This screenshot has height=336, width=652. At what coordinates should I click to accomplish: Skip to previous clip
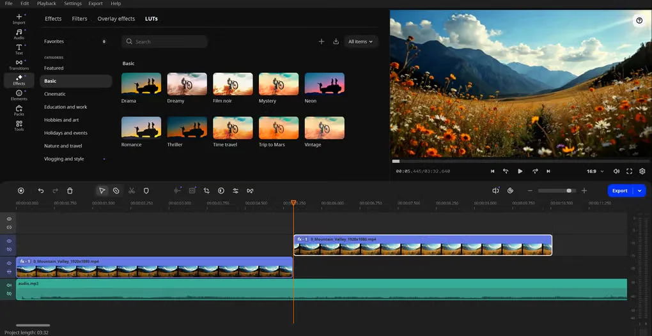point(492,171)
